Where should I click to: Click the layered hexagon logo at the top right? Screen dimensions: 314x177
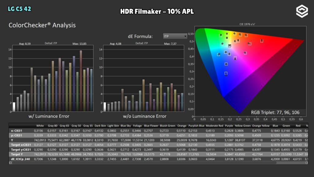(x=302, y=11)
